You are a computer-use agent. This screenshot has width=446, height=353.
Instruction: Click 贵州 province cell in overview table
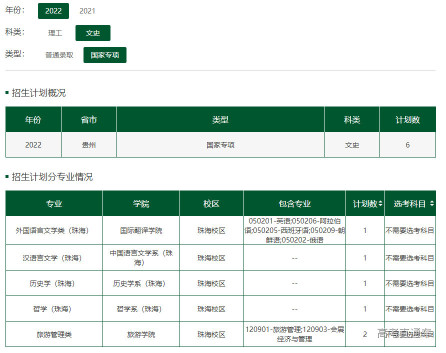[x=89, y=145]
